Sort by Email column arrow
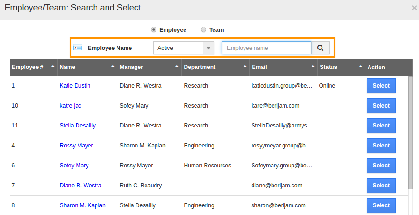The height and width of the screenshot is (215, 419). 313,66
